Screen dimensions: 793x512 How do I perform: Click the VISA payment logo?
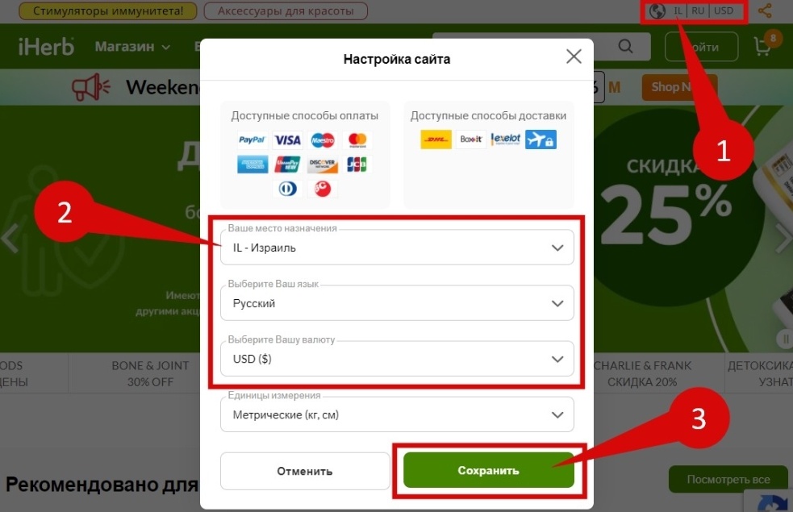point(287,140)
